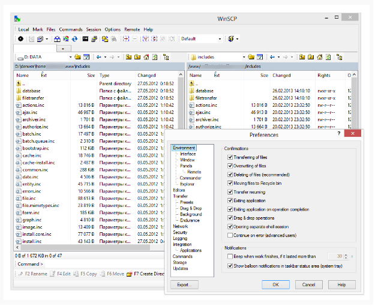Image resolution: width=375 pixels, height=306 pixels.
Task: Click the blue arrows Keep Remote Up To Date icon
Action: tap(74, 39)
